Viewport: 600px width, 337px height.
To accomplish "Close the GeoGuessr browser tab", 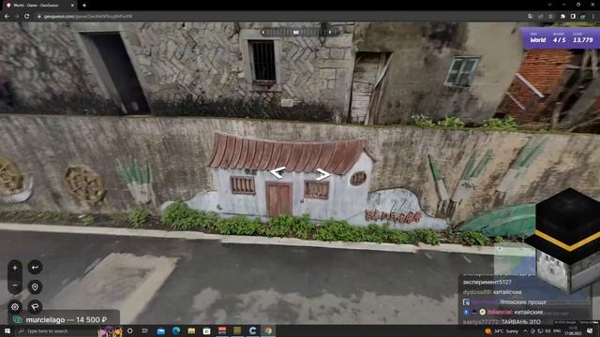I will point(72,6).
